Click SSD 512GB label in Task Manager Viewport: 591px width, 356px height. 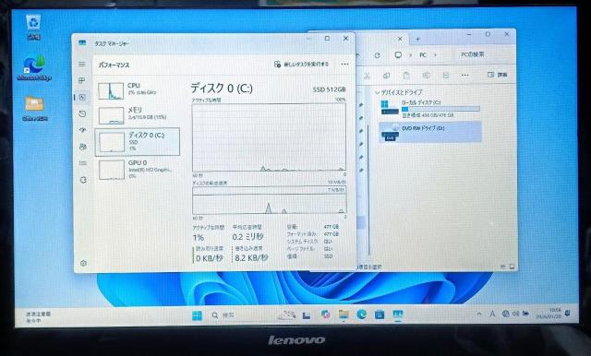pos(329,89)
